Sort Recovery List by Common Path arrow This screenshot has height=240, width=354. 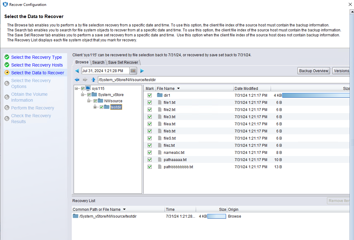124,210
